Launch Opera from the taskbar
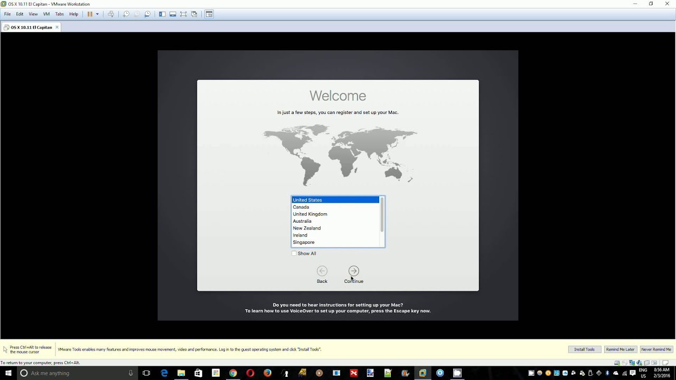 coord(250,373)
